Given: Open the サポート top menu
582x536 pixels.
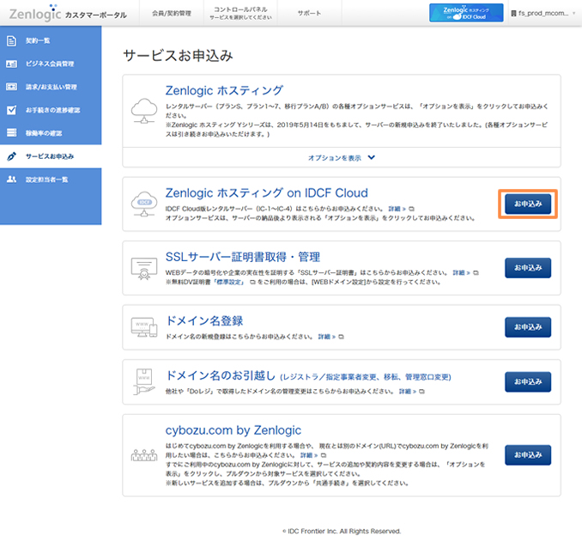Looking at the screenshot, I should (x=310, y=14).
